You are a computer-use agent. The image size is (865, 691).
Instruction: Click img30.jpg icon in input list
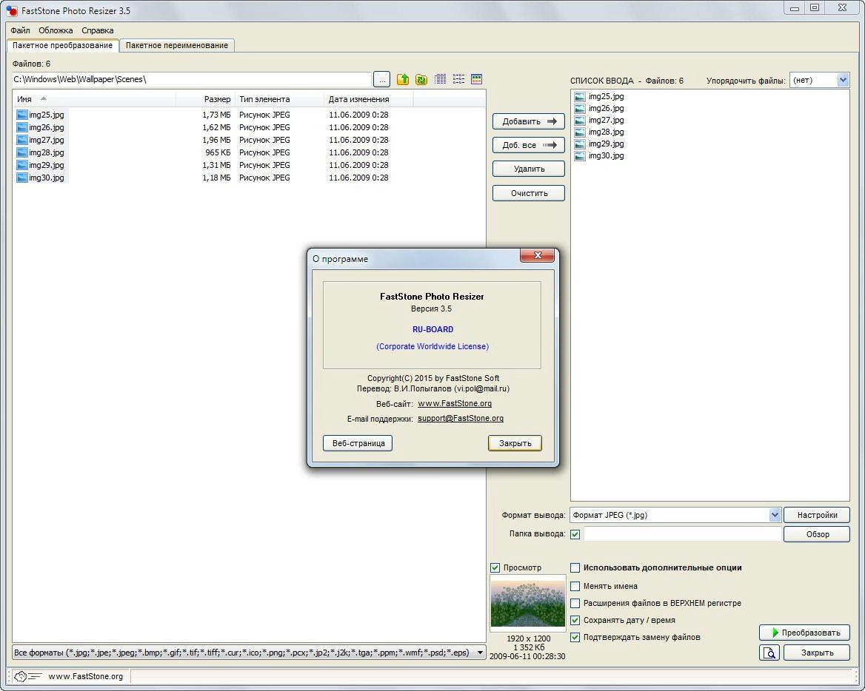coord(580,156)
